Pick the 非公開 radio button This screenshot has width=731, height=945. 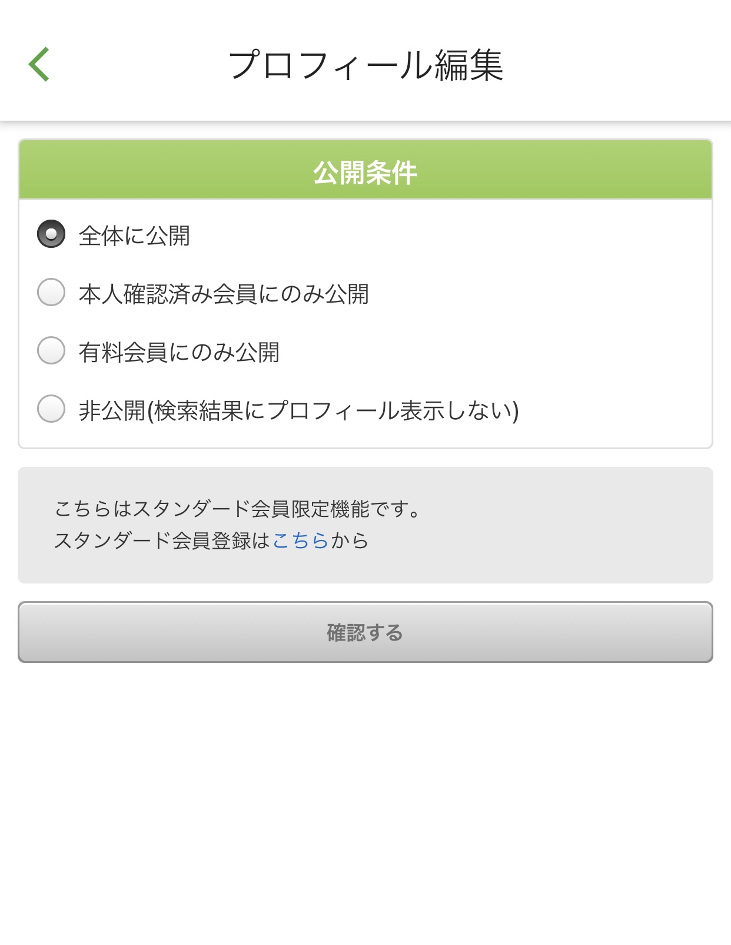[x=51, y=409]
